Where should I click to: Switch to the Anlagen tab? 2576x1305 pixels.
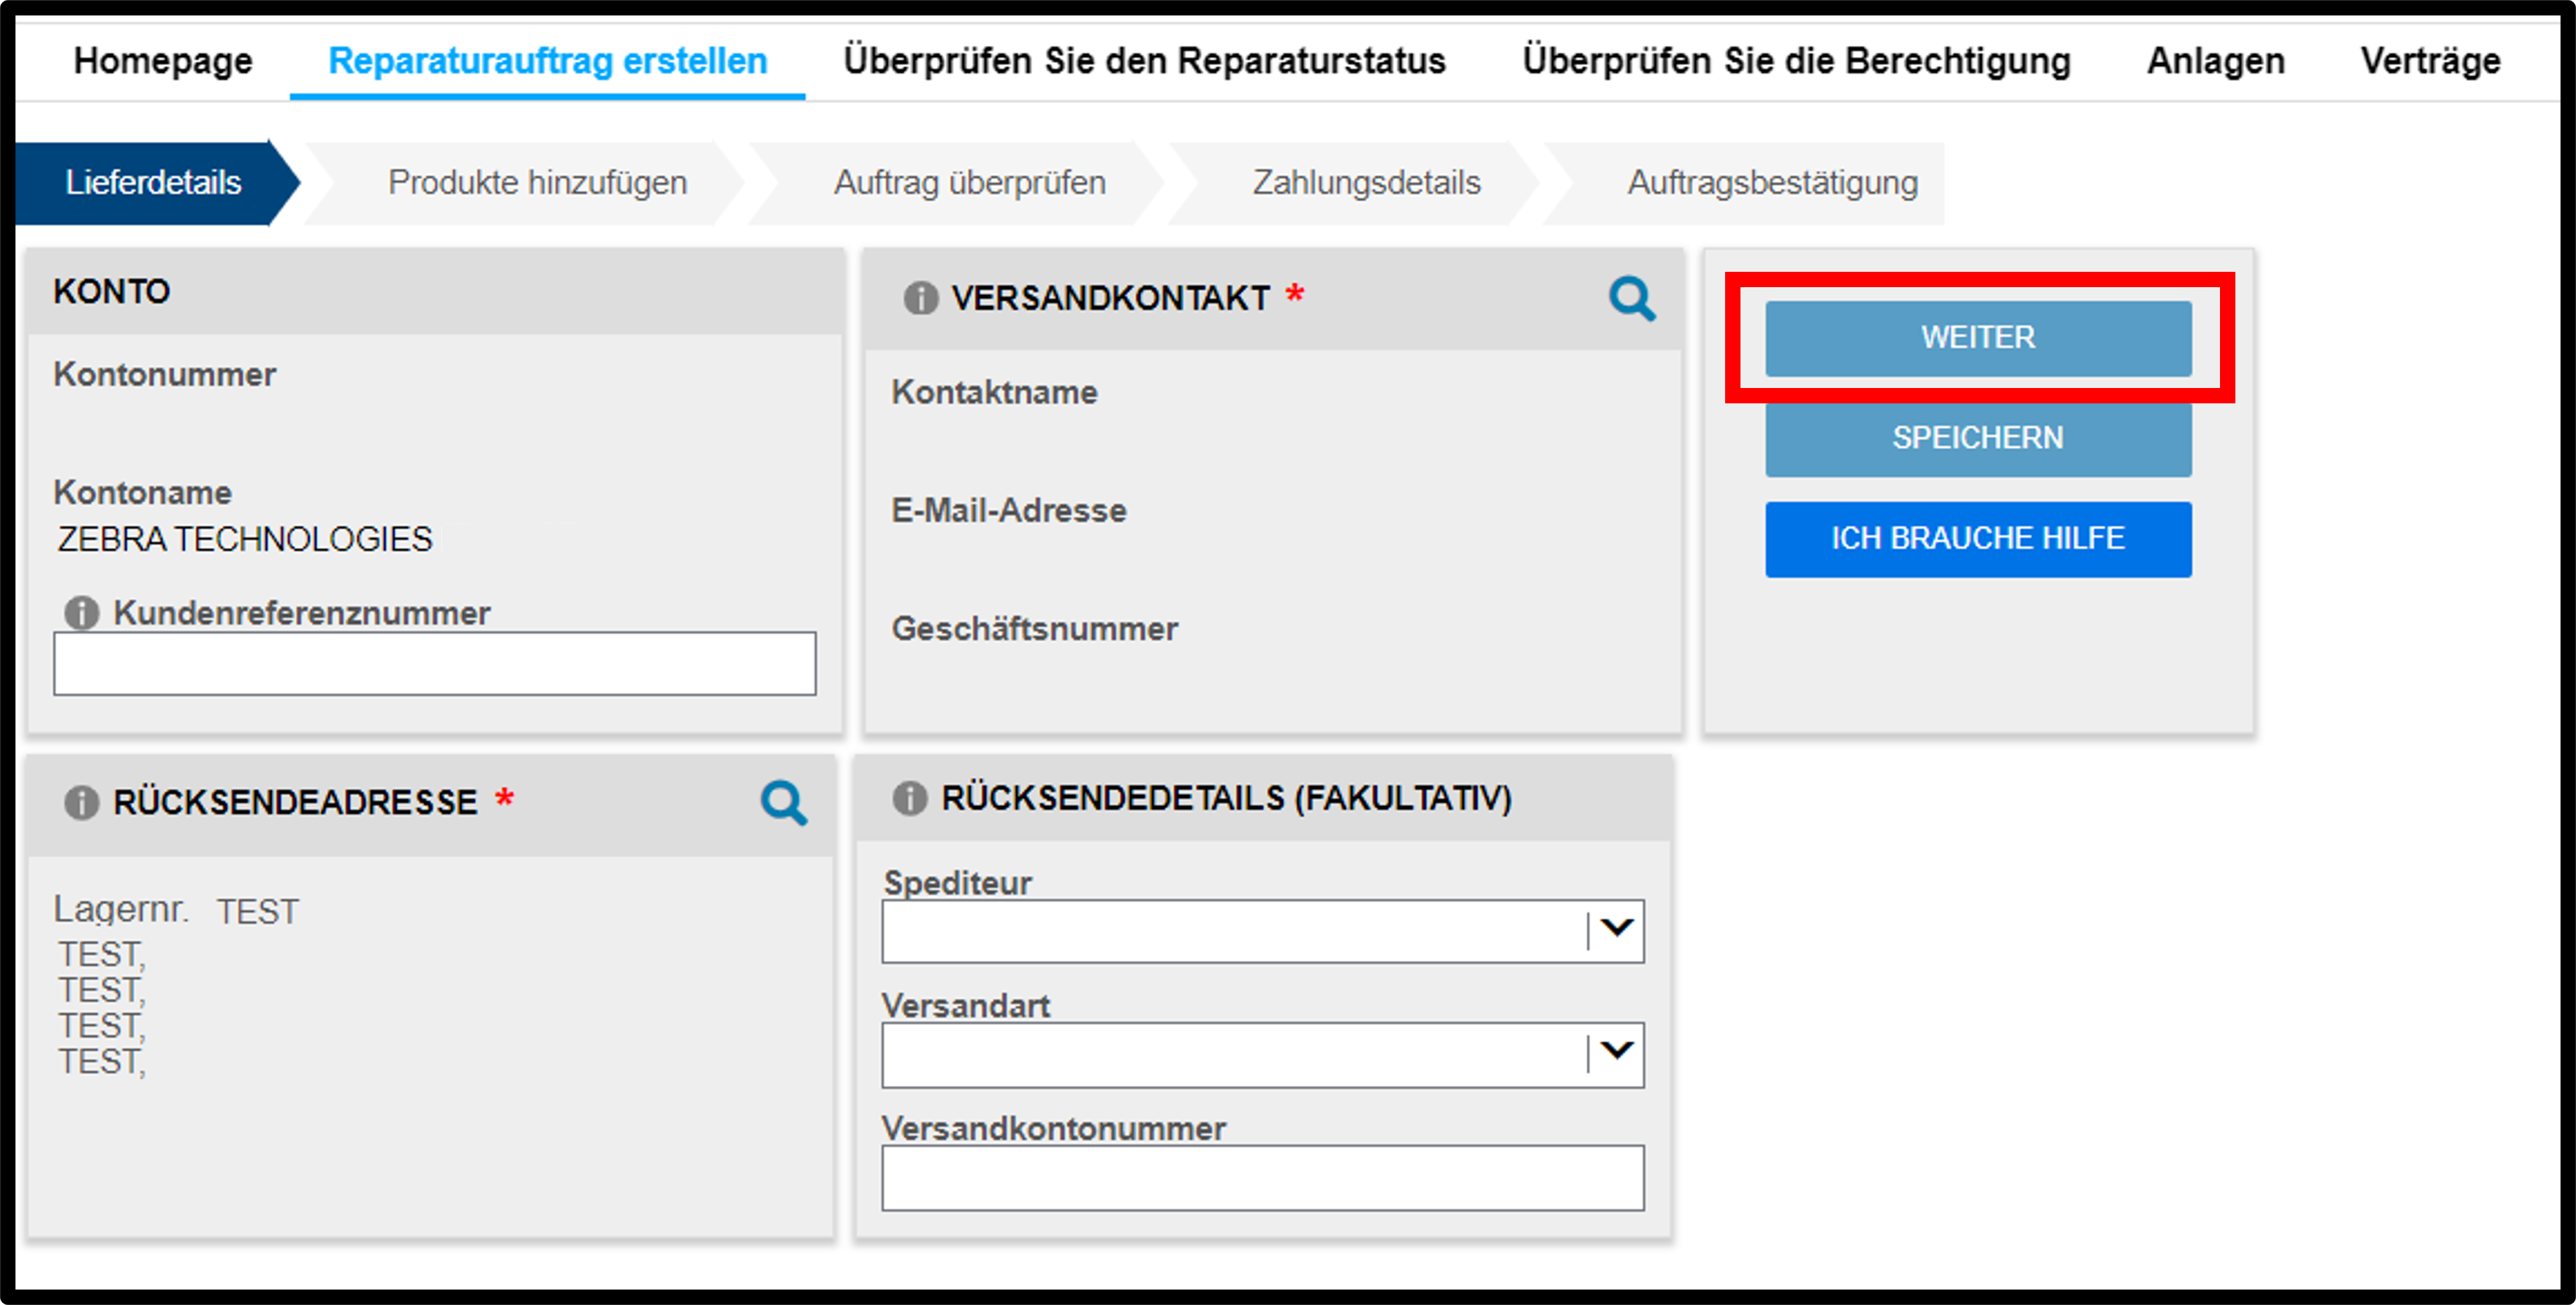[x=2216, y=61]
